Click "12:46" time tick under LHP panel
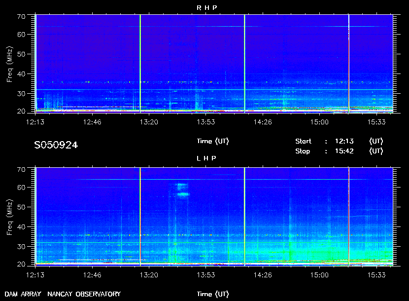The height and width of the screenshot is (301, 409). pos(92,275)
